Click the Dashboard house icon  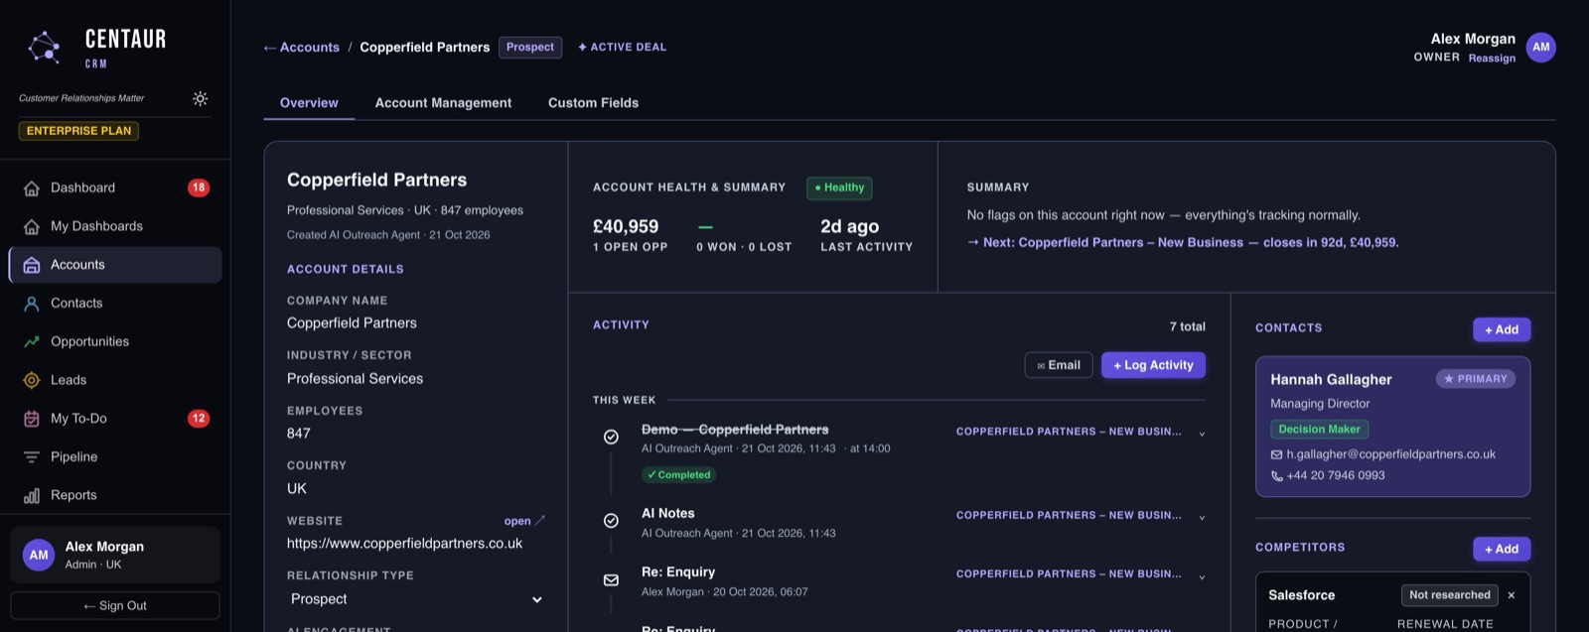(32, 188)
